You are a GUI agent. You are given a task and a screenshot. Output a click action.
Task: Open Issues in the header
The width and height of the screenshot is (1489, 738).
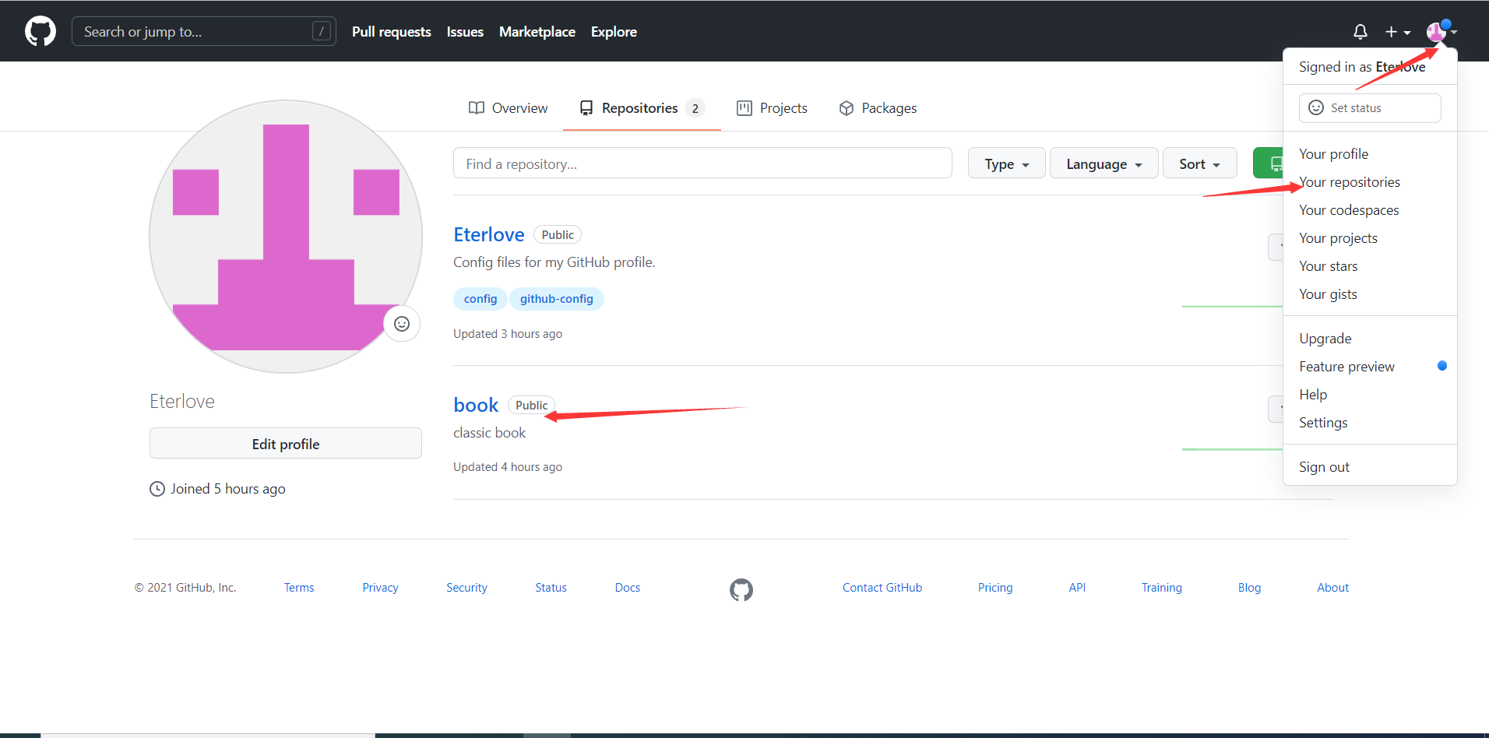(465, 32)
